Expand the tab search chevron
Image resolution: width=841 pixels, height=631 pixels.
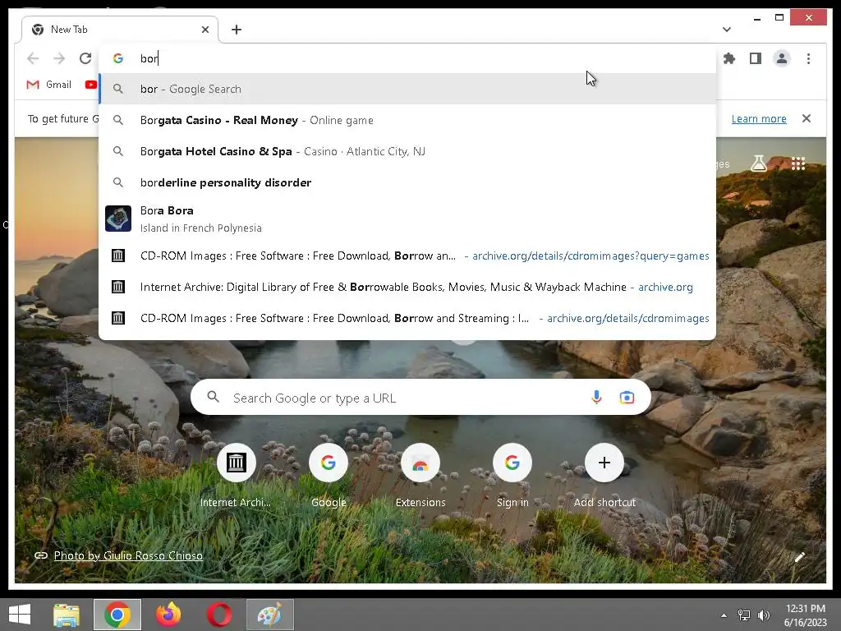click(726, 30)
